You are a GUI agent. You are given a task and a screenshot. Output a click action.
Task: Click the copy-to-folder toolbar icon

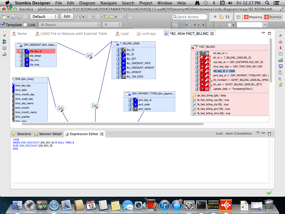tap(221, 17)
